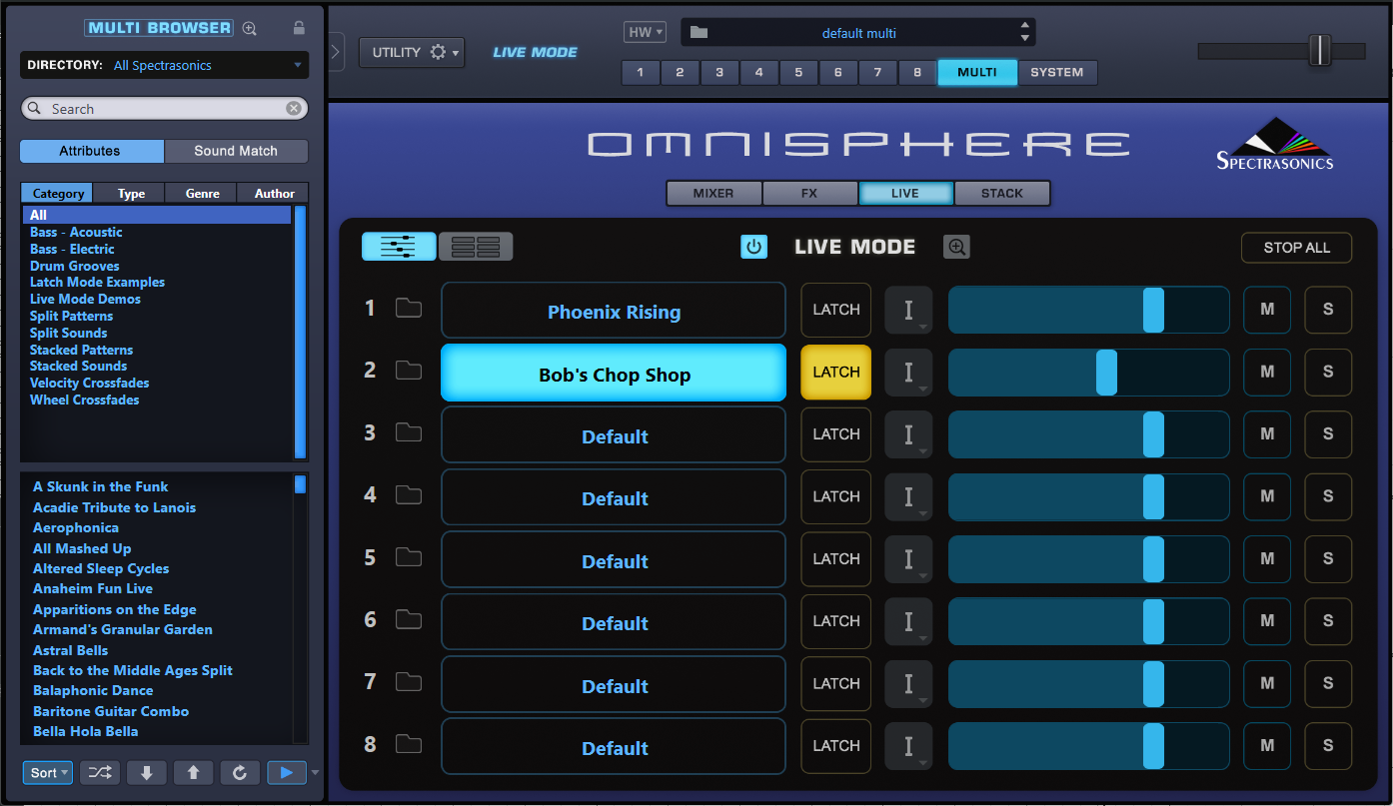
Task: Open the folder icon for part 5
Action: point(409,557)
